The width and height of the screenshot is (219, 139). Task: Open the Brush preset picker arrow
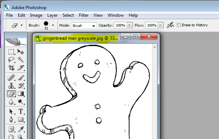(53, 25)
